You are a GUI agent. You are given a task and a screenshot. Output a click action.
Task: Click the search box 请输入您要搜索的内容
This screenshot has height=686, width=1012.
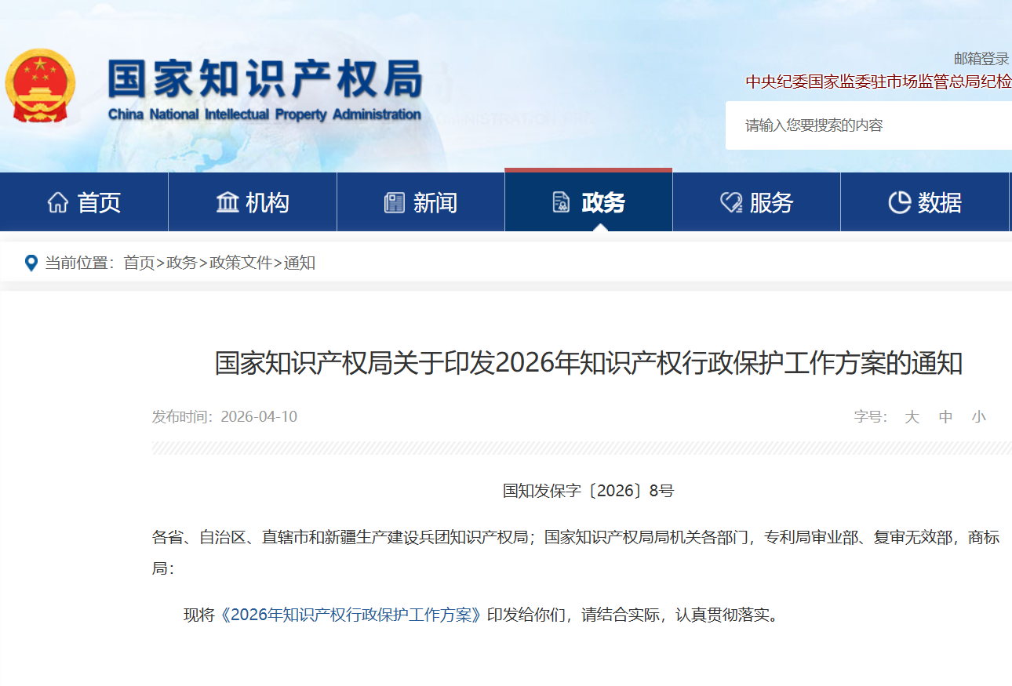coord(863,125)
